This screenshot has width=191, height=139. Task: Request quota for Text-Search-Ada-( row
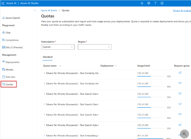[x=180, y=114]
